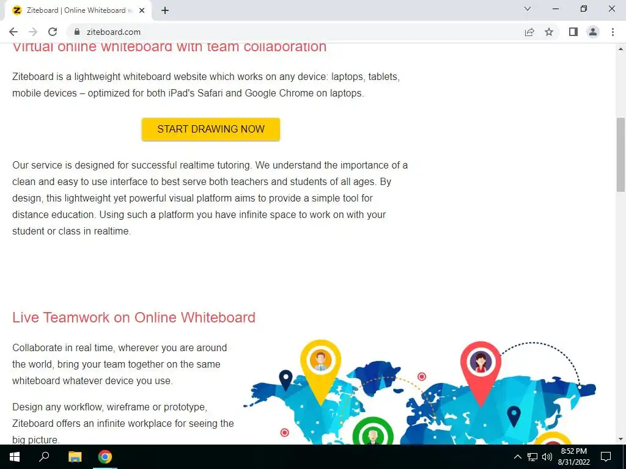Click the red map pin with woman avatar
This screenshot has height=469, width=626.
point(481,374)
